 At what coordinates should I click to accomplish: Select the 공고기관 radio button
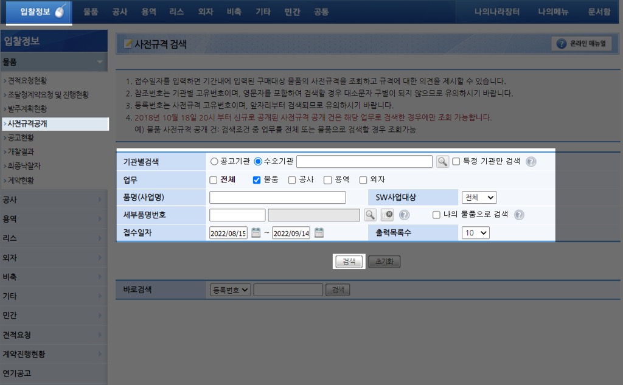point(214,161)
